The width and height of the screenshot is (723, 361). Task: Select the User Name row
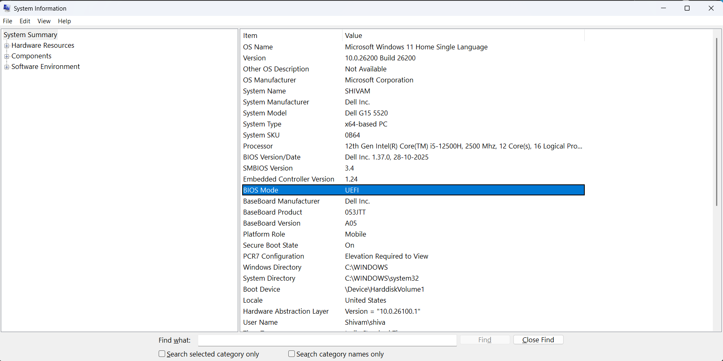point(413,322)
